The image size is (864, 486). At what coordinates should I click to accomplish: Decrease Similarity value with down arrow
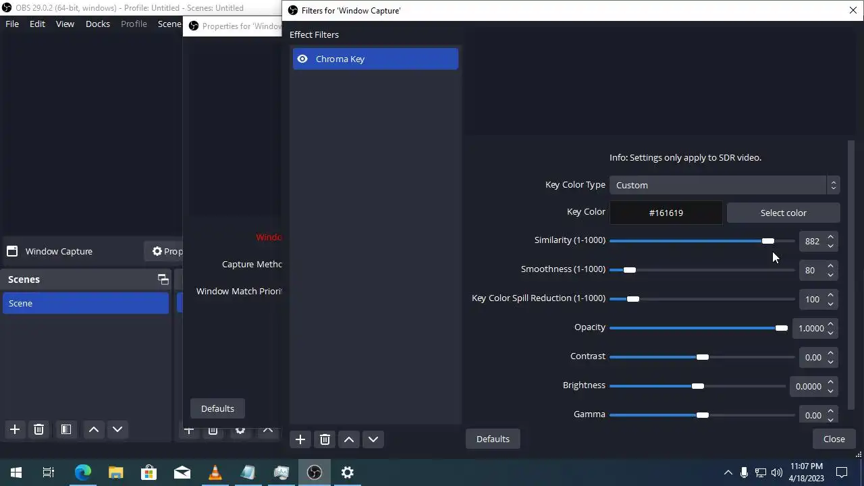point(831,246)
